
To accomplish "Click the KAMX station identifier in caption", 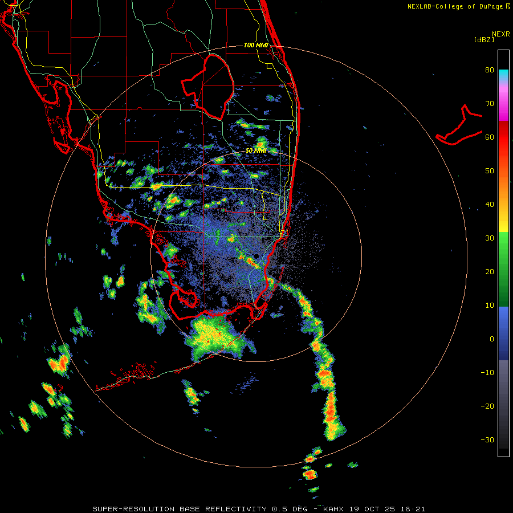I will [334, 509].
